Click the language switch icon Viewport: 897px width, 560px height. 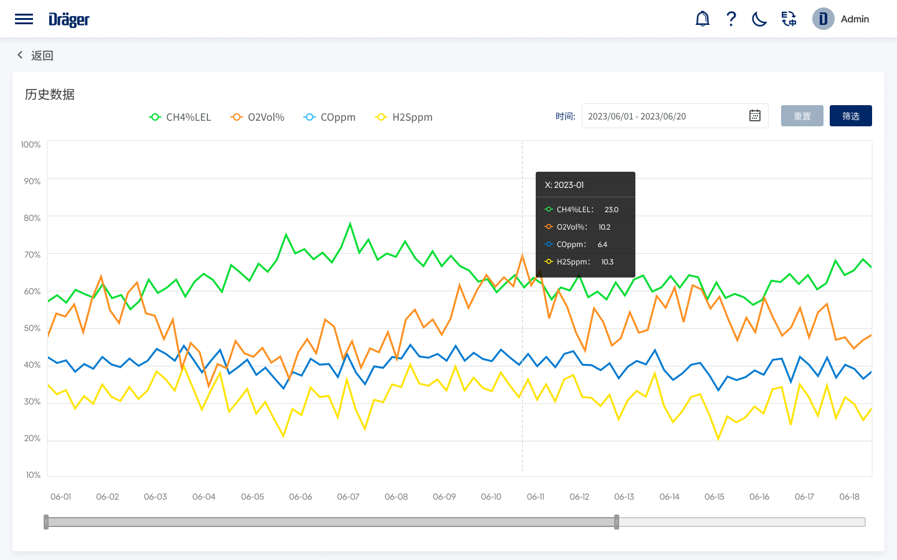pyautogui.click(x=789, y=19)
